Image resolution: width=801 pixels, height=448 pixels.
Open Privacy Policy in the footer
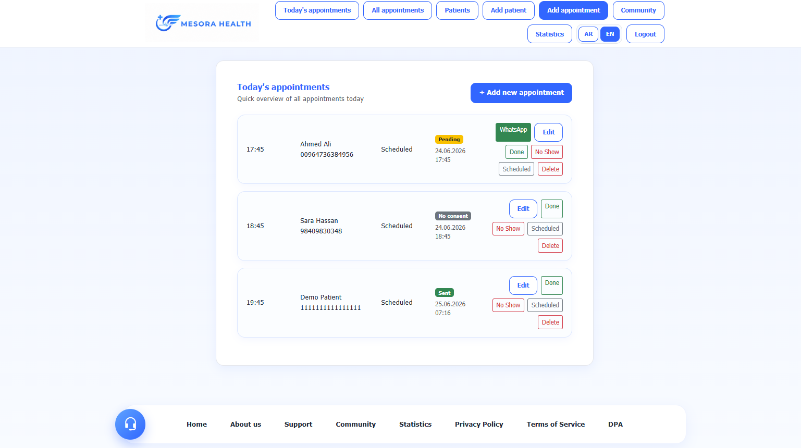pyautogui.click(x=479, y=425)
